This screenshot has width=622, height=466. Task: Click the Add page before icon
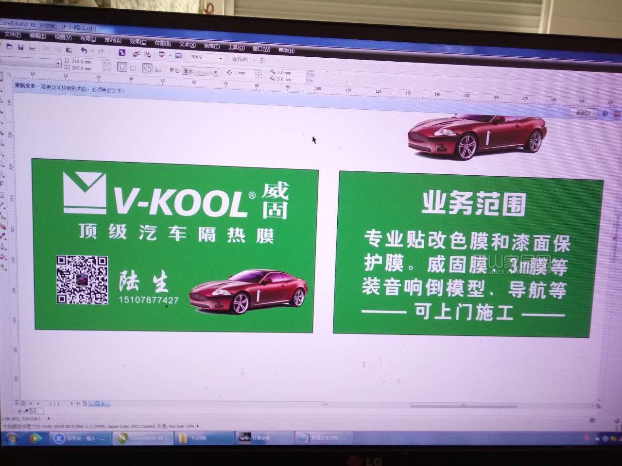pos(23,403)
